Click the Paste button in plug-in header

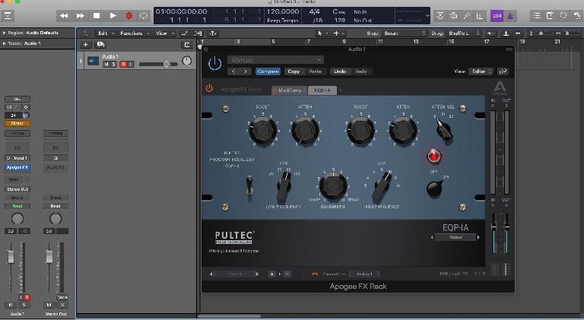pyautogui.click(x=315, y=71)
